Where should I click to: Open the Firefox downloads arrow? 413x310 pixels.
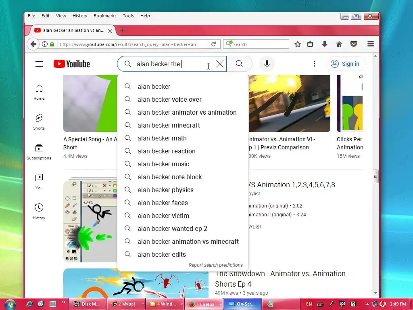(x=325, y=44)
